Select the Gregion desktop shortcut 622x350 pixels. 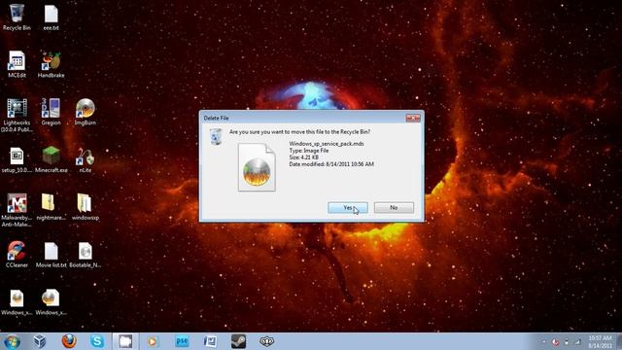[x=51, y=112]
